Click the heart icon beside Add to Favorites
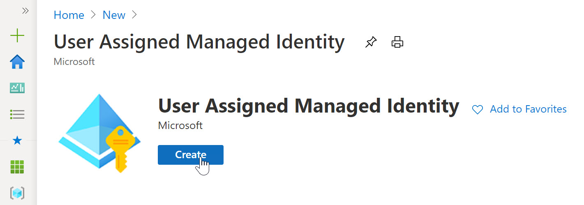Image resolution: width=584 pixels, height=205 pixels. (x=477, y=110)
